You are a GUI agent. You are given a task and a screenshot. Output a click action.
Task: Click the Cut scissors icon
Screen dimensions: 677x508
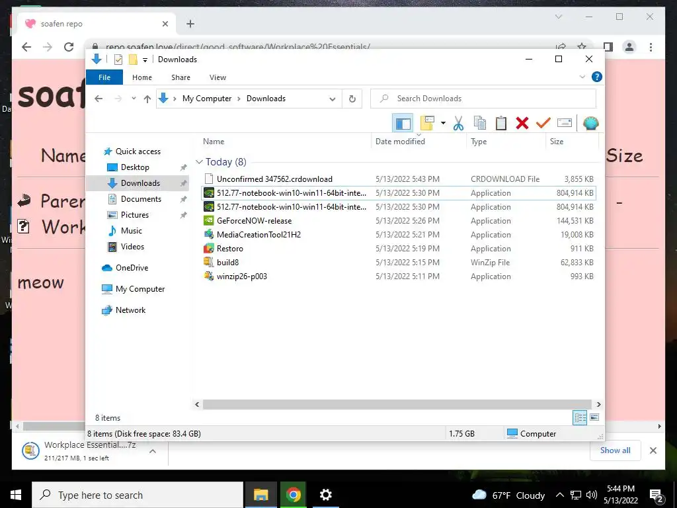[458, 123]
